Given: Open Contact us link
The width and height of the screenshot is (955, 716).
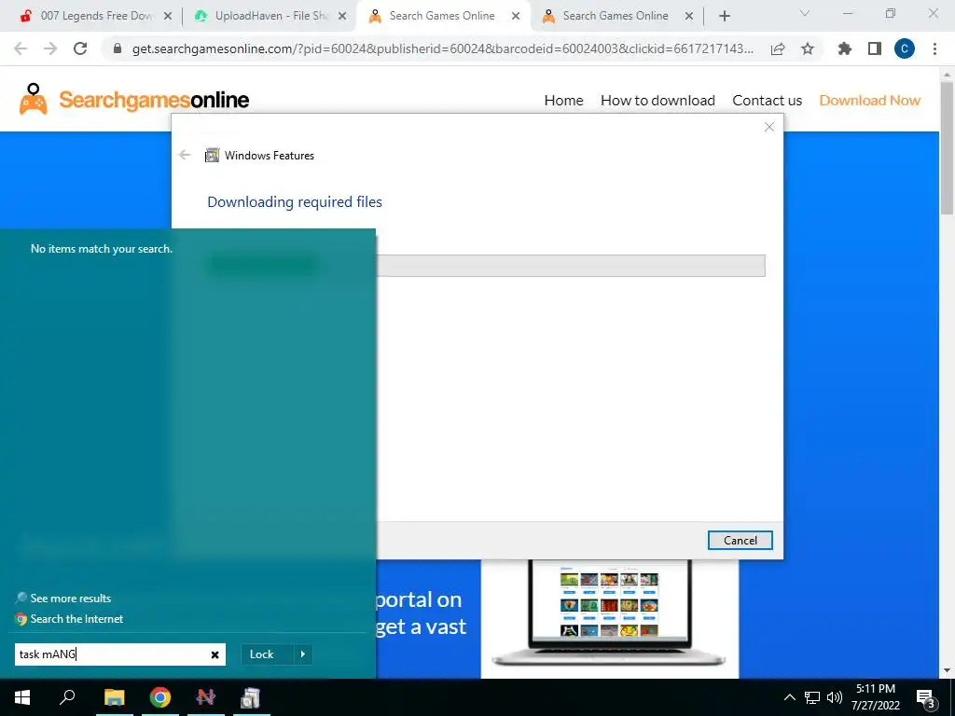Looking at the screenshot, I should [767, 101].
